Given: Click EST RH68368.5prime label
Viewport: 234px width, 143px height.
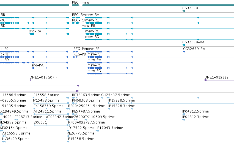Looking at the screenshot, I should click(86, 100).
